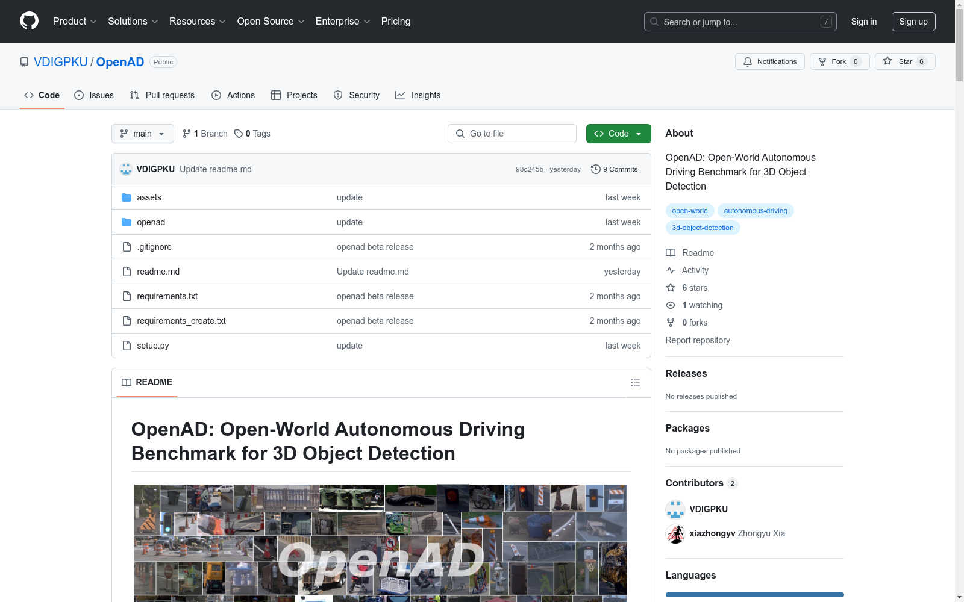Open the OpenAD repository link
Image resolution: width=964 pixels, height=602 pixels.
coord(120,62)
